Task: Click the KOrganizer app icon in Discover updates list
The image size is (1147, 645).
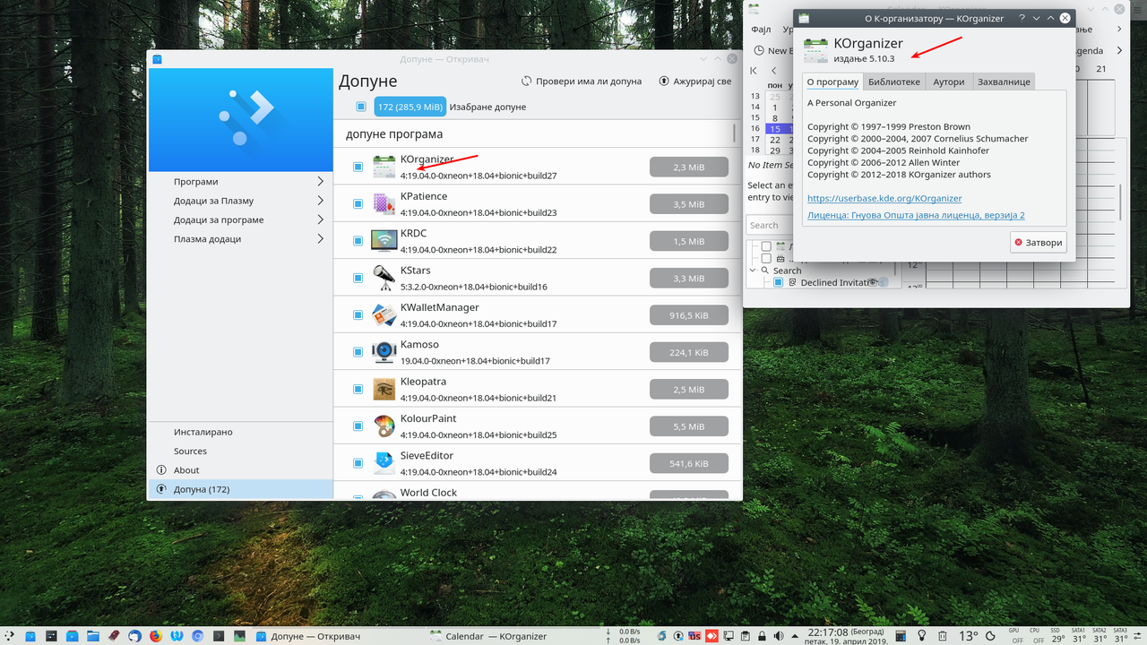Action: point(384,168)
